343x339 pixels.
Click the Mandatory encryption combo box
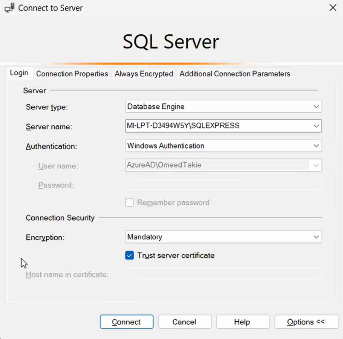[x=224, y=237]
